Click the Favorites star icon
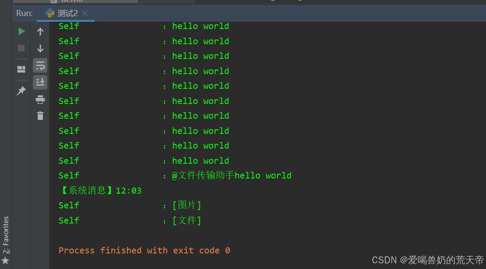 pyautogui.click(x=5, y=261)
